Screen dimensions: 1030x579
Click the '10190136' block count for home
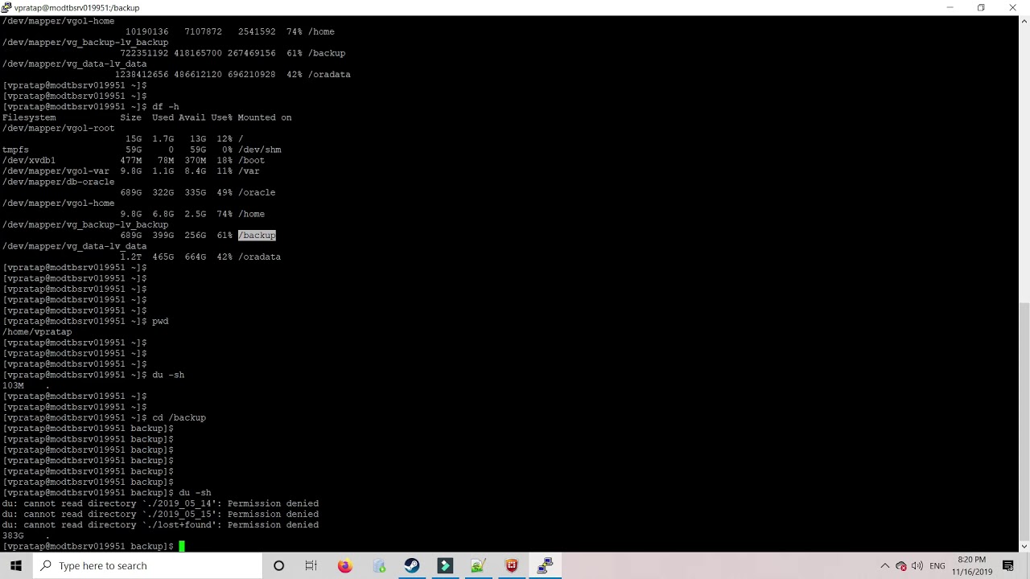(147, 31)
